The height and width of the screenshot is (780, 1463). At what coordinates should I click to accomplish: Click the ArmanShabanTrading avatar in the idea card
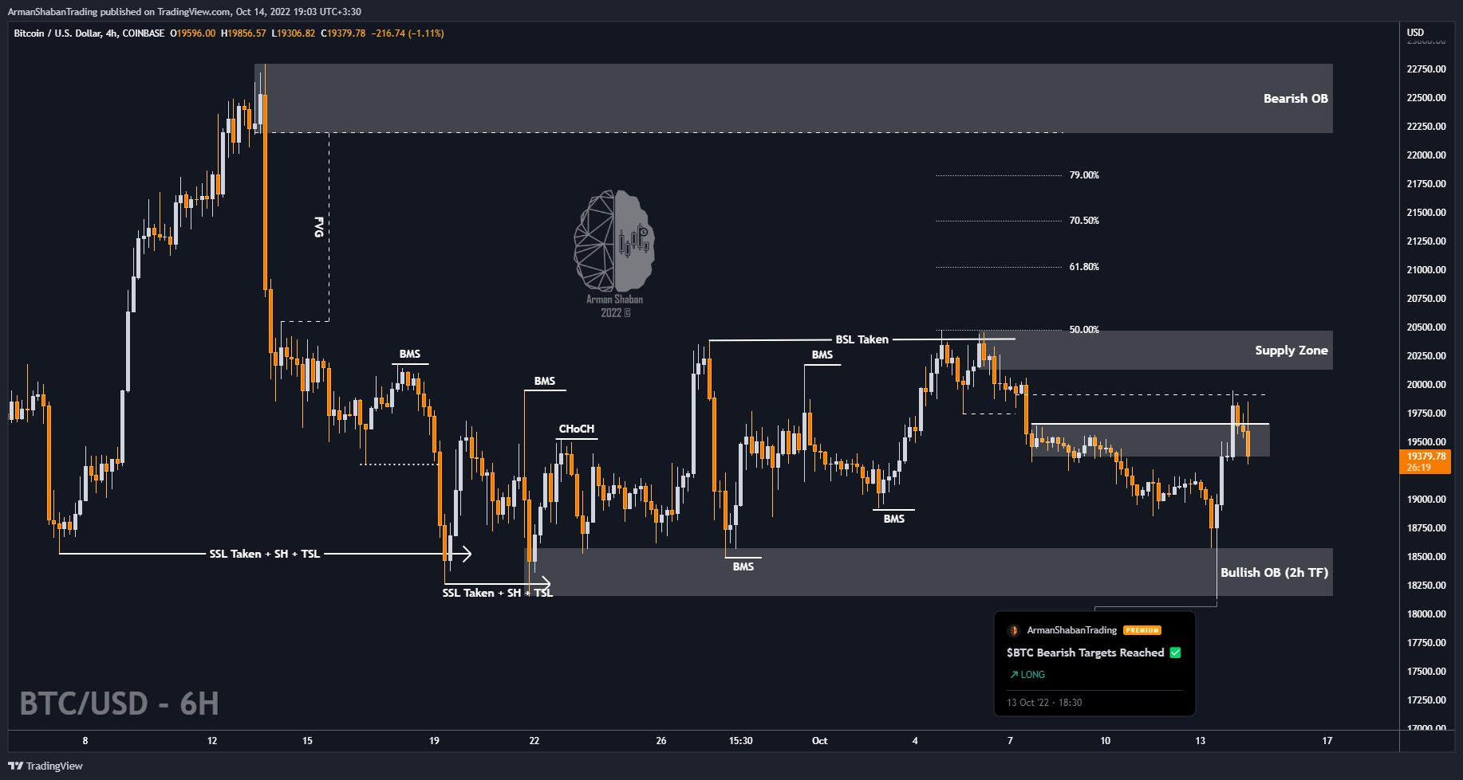click(x=1014, y=630)
